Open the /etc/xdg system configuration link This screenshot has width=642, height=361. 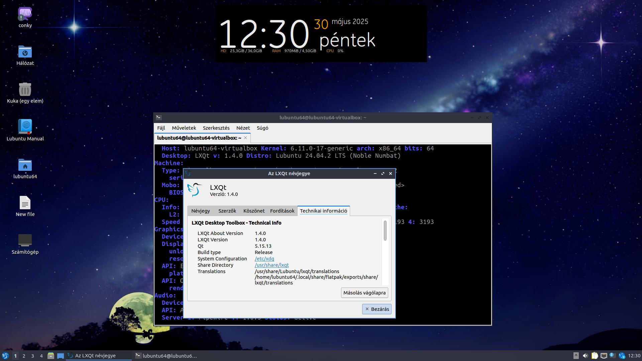tap(264, 259)
